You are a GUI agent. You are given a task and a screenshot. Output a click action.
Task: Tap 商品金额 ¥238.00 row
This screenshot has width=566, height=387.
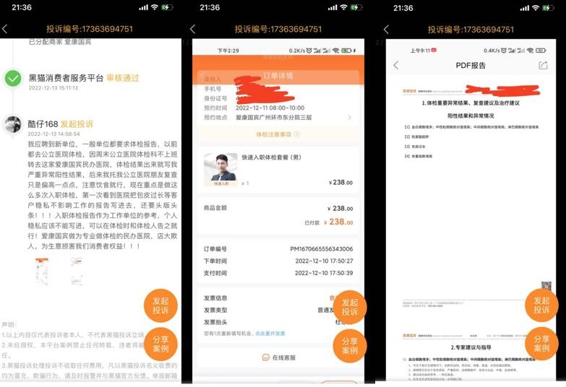coord(278,208)
